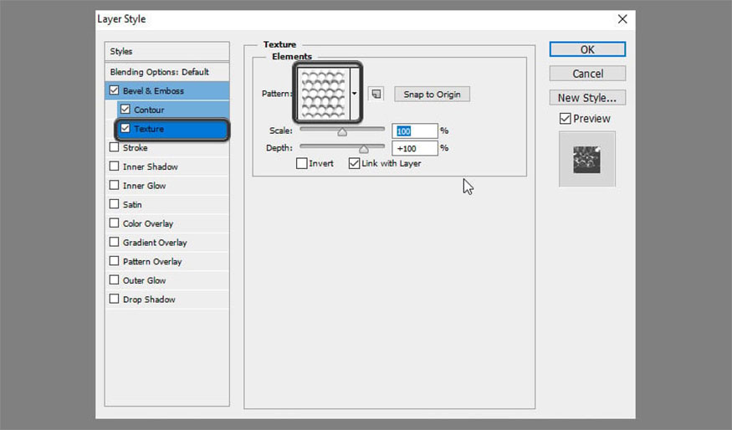This screenshot has height=430, width=732.
Task: Click the style preview thumbnail
Action: pyautogui.click(x=586, y=159)
